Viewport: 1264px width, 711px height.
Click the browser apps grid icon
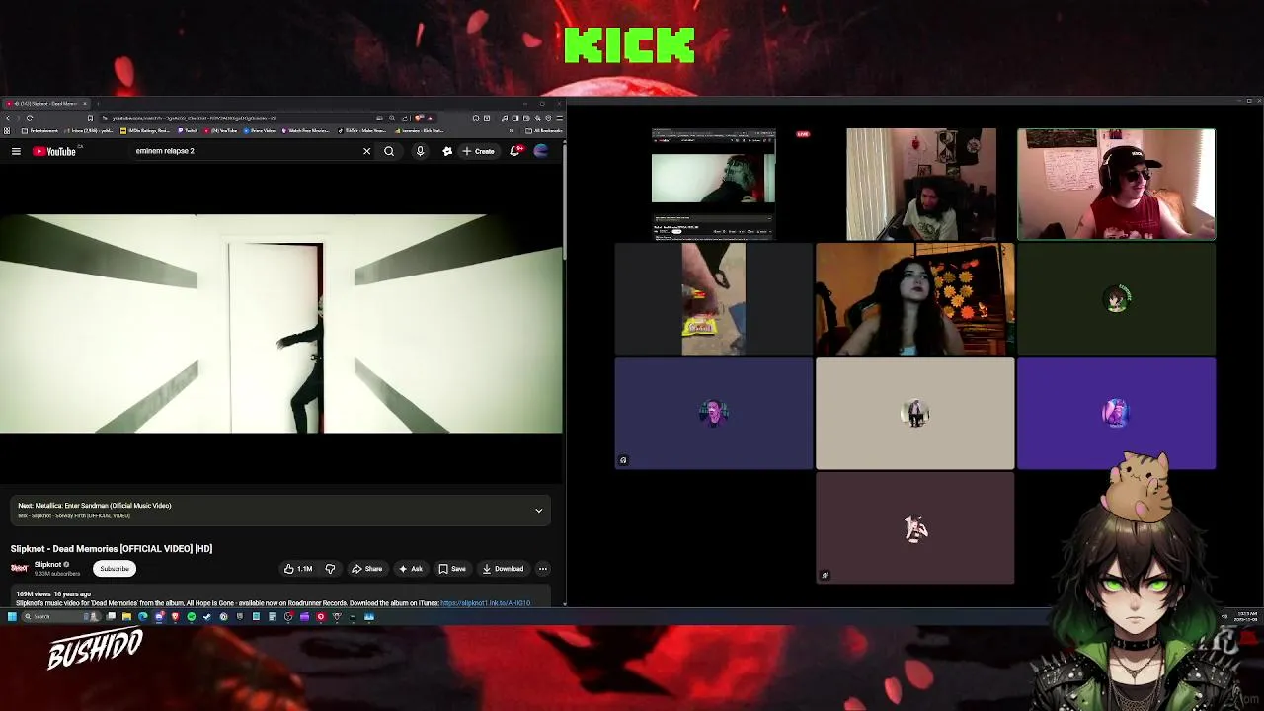coord(7,130)
